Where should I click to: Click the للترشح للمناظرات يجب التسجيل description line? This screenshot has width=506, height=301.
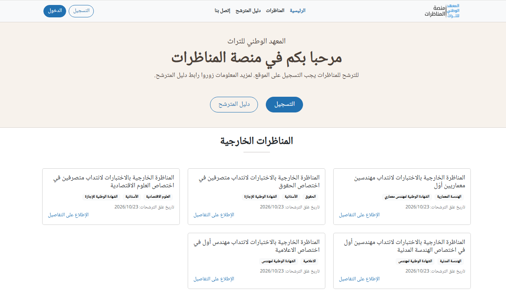tap(256, 75)
